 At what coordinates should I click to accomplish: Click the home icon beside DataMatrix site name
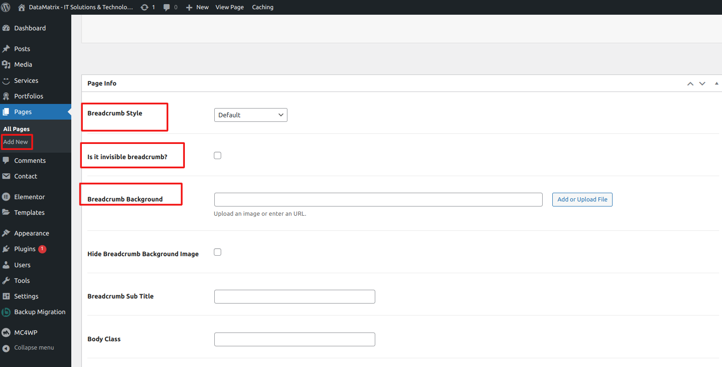(x=21, y=7)
